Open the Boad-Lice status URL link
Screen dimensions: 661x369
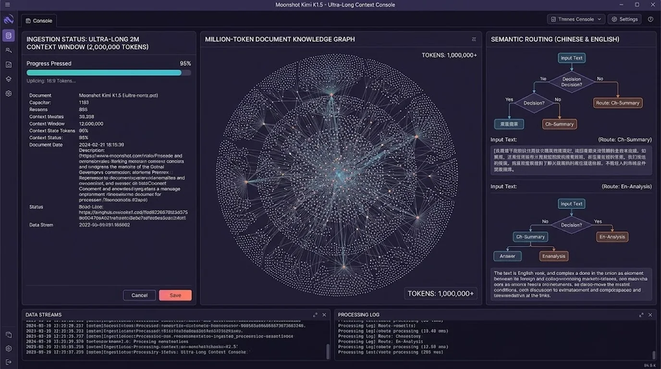[x=133, y=215]
